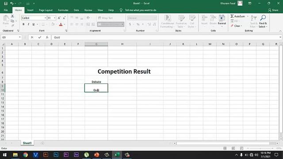Click the Insert Function fx icon
Screen dimensions: 283x159
(47, 37)
